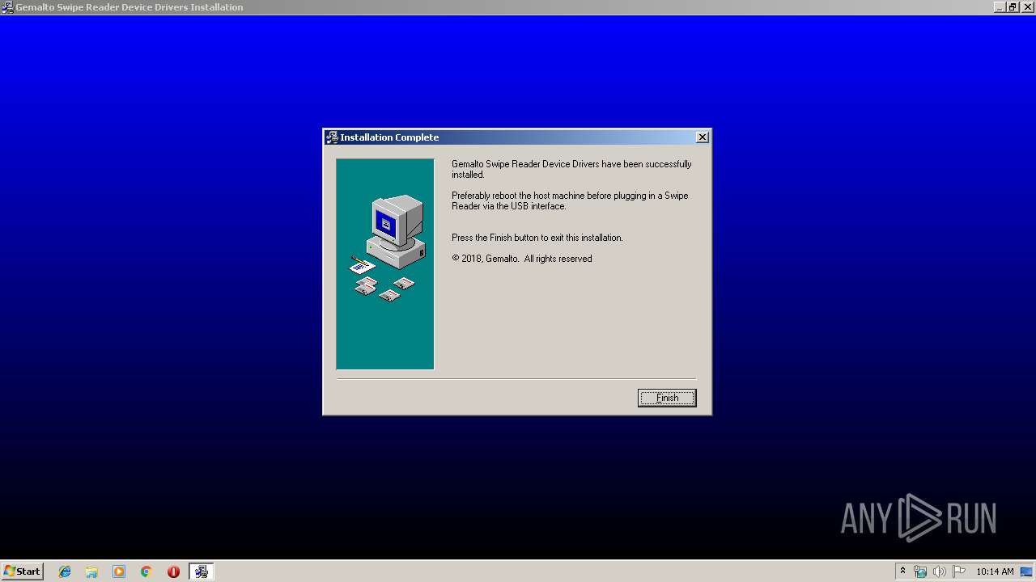Restore down the Gemalto installation window
Viewport: 1036px width, 582px height.
click(x=1013, y=7)
